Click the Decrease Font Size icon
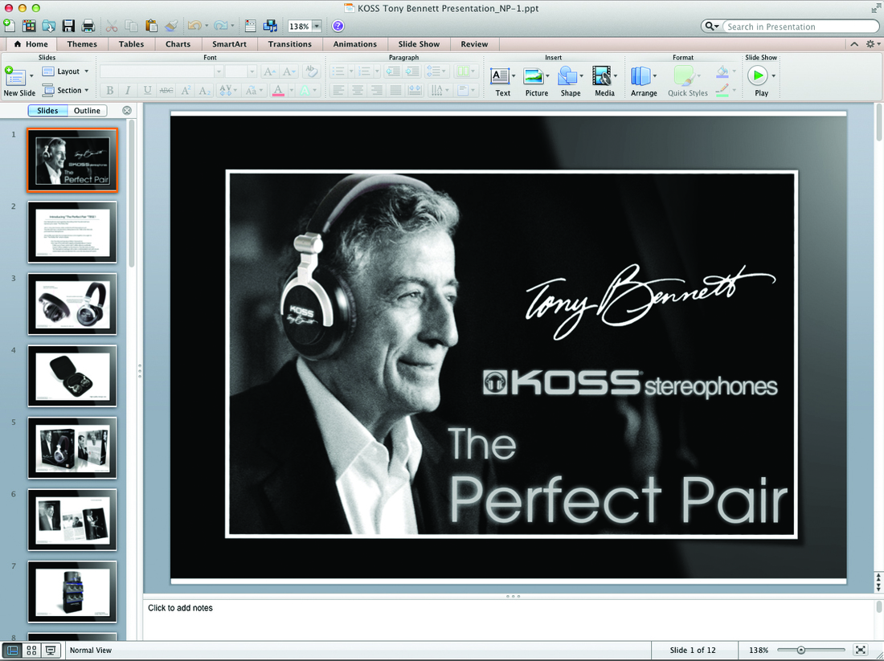The height and width of the screenshot is (661, 884). [289, 71]
